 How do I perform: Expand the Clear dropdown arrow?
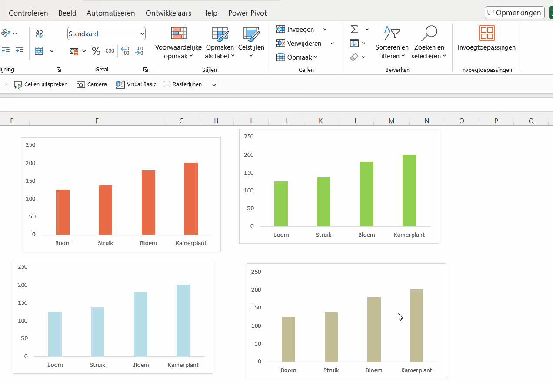364,57
